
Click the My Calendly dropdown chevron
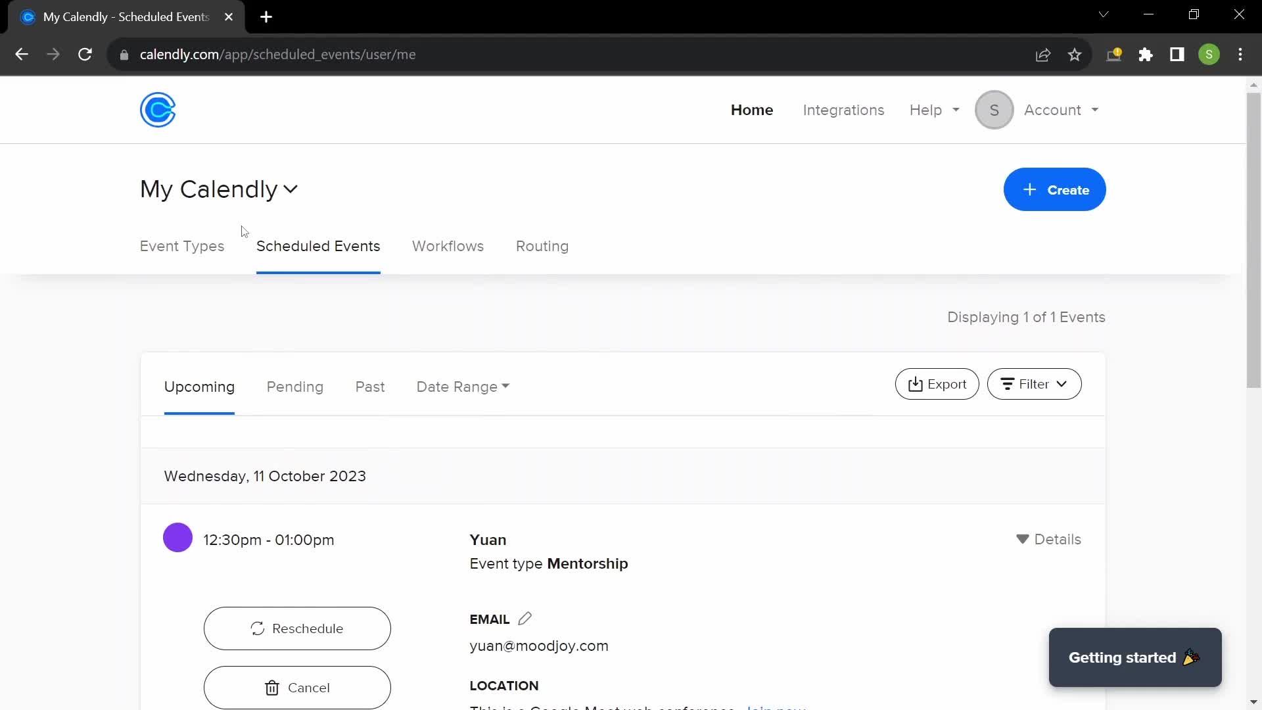292,189
